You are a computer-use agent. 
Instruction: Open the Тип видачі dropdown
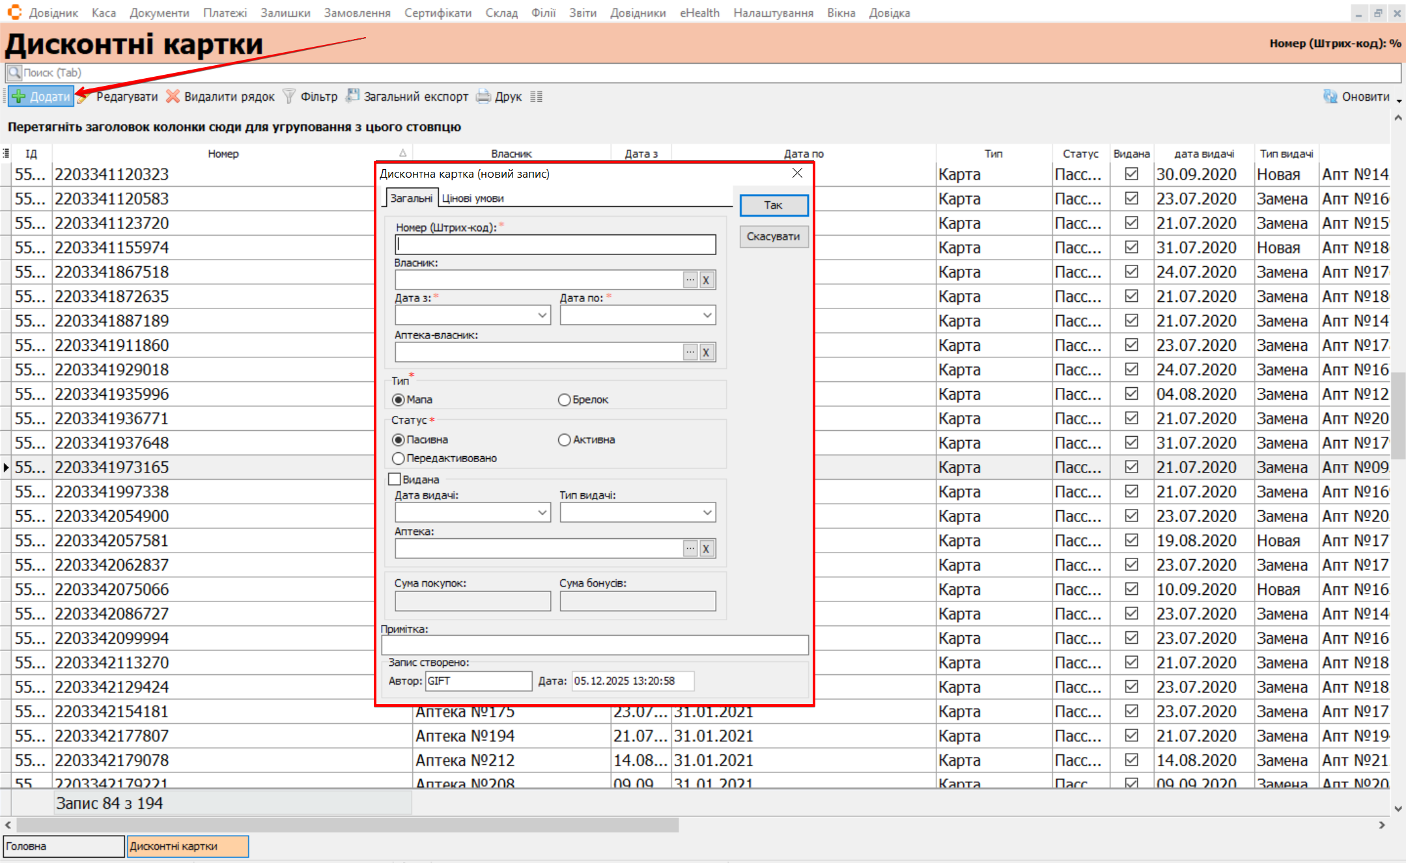tap(707, 513)
